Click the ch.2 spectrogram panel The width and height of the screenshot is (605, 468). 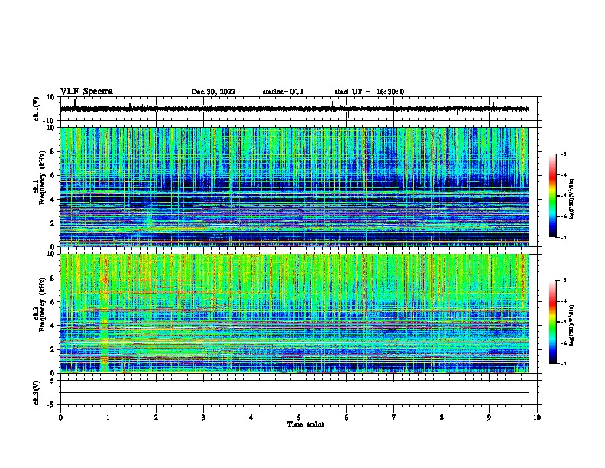pyautogui.click(x=295, y=314)
